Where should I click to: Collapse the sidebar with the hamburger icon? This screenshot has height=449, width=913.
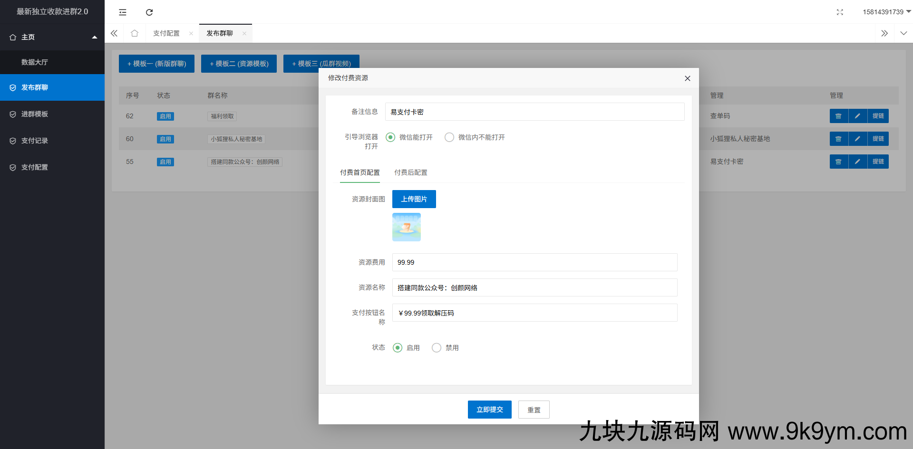tap(122, 12)
